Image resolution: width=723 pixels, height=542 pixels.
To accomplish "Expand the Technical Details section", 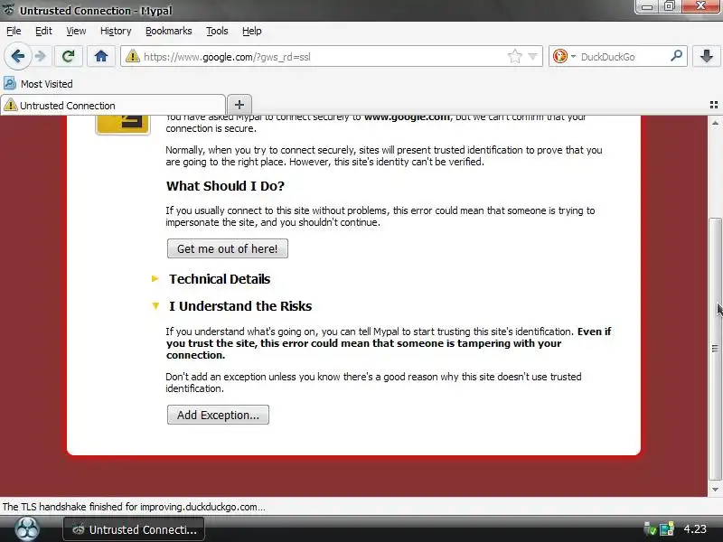I will [x=220, y=279].
